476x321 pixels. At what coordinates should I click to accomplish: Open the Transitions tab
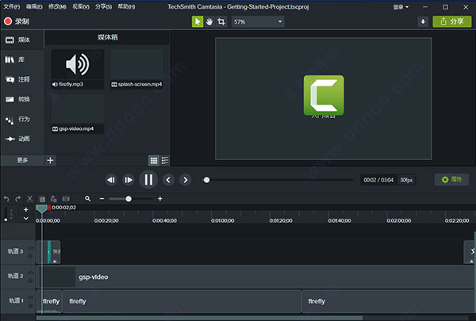22,99
